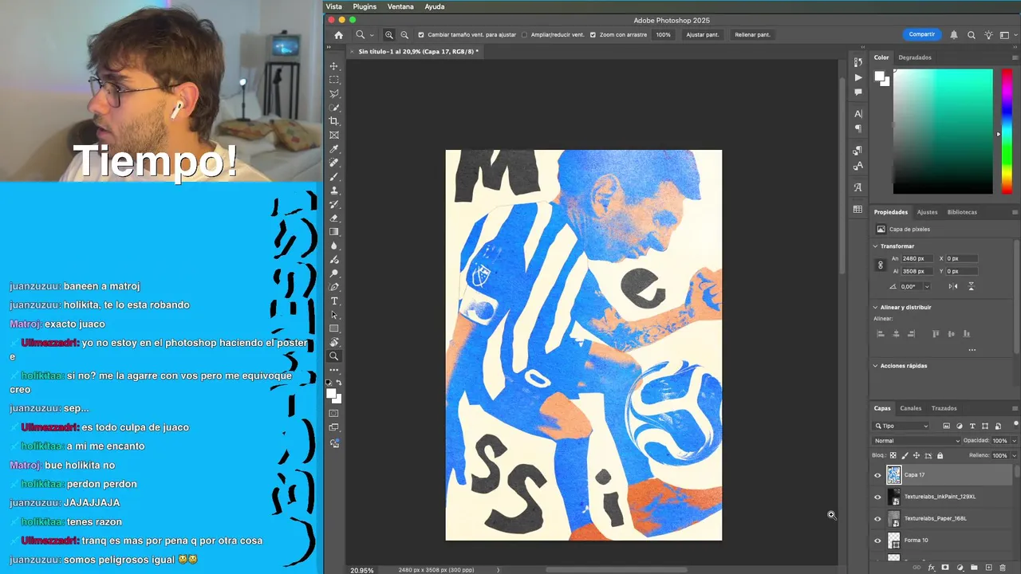Screen dimensions: 1021x574
Task: Choose the Zoom Out magnifier option
Action: 404,35
